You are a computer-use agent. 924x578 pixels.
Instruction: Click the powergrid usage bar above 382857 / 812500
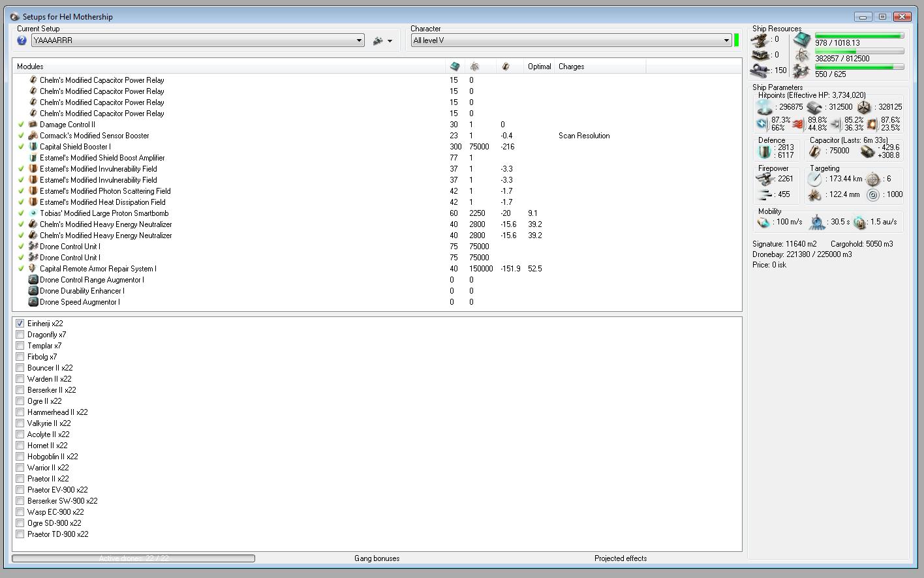(859, 52)
